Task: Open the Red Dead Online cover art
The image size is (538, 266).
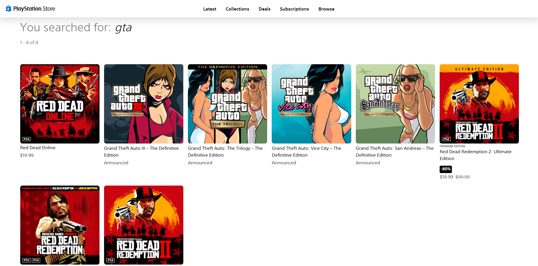Action: pos(60,104)
